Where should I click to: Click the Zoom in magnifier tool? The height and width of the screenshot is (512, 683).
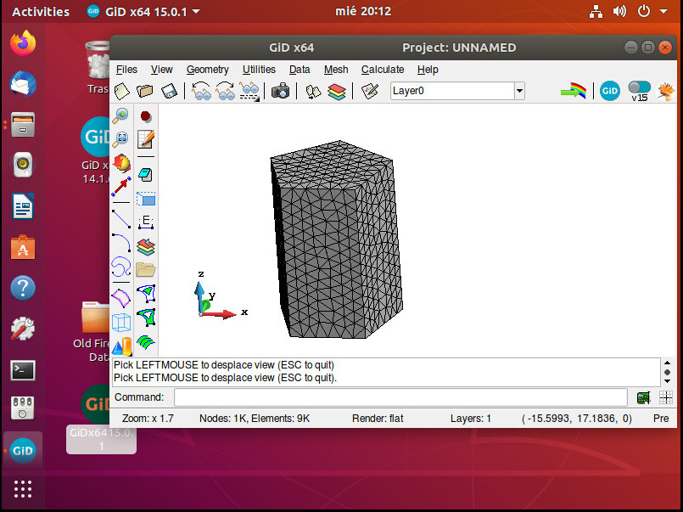120,115
